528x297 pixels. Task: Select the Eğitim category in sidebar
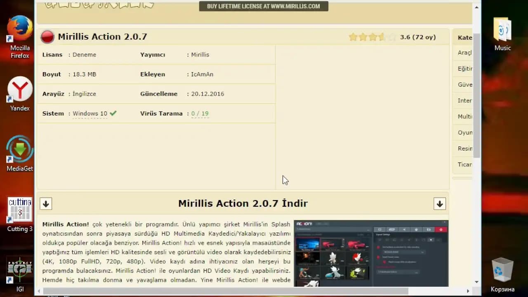click(x=464, y=68)
